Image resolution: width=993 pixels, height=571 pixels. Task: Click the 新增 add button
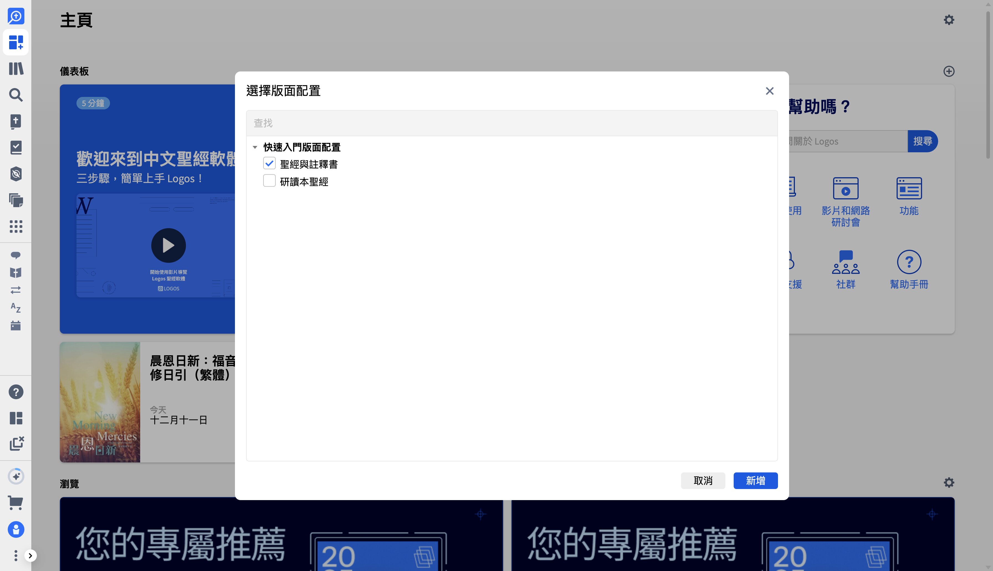[755, 480]
